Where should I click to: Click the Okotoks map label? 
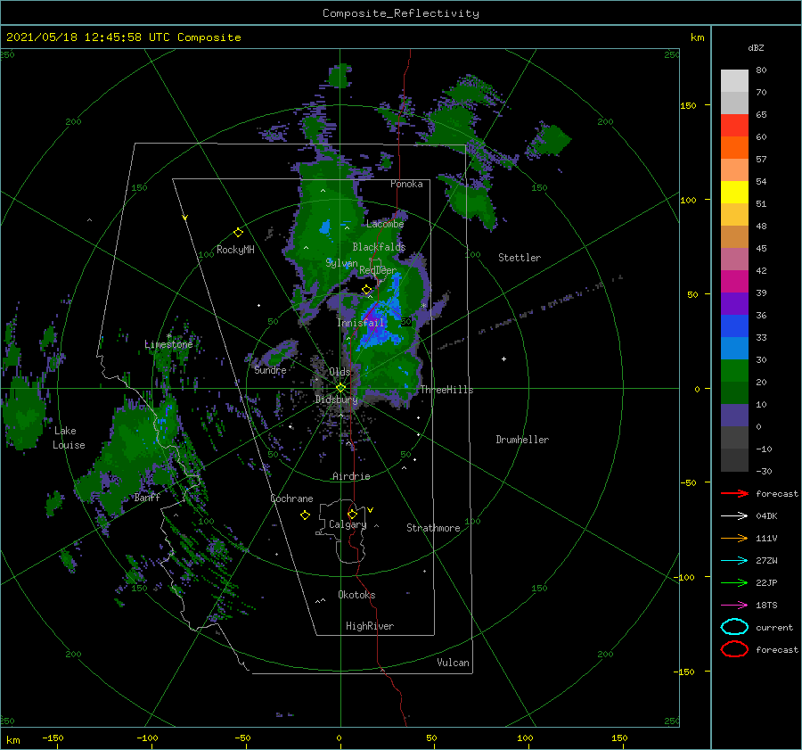[x=356, y=595]
